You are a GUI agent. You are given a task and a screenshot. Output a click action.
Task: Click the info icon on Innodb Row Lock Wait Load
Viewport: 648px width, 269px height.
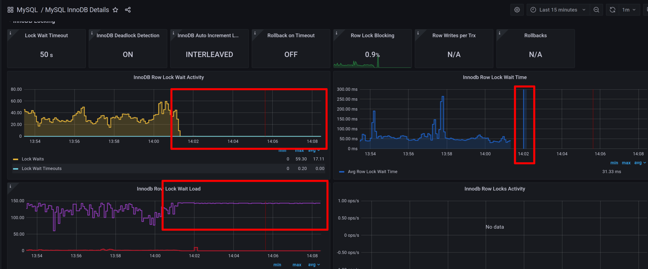pyautogui.click(x=10, y=186)
